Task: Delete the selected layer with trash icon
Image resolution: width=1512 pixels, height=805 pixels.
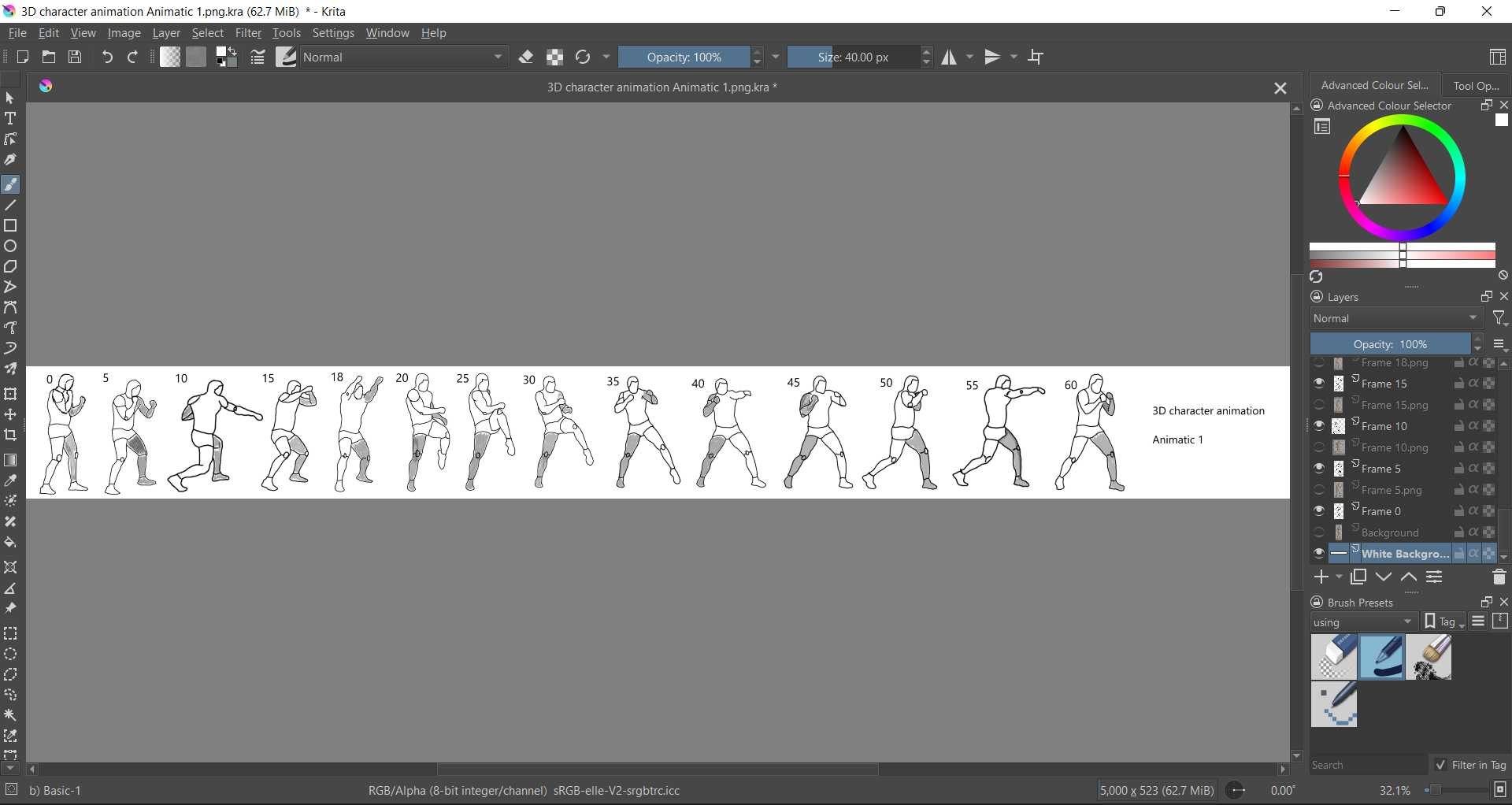Action: [x=1499, y=577]
